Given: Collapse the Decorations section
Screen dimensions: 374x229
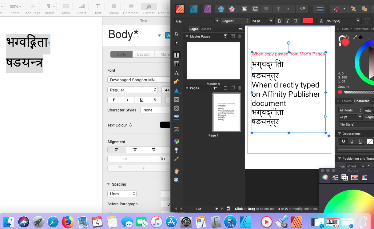Looking at the screenshot, I should (x=340, y=134).
